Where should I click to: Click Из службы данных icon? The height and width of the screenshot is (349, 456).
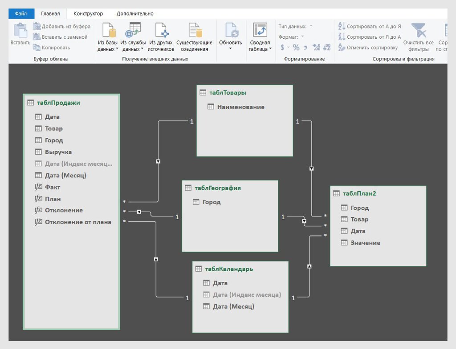click(133, 31)
